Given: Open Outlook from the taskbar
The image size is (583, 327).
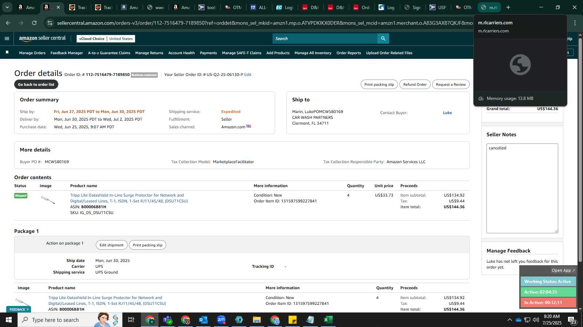Looking at the screenshot, I should (x=203, y=320).
